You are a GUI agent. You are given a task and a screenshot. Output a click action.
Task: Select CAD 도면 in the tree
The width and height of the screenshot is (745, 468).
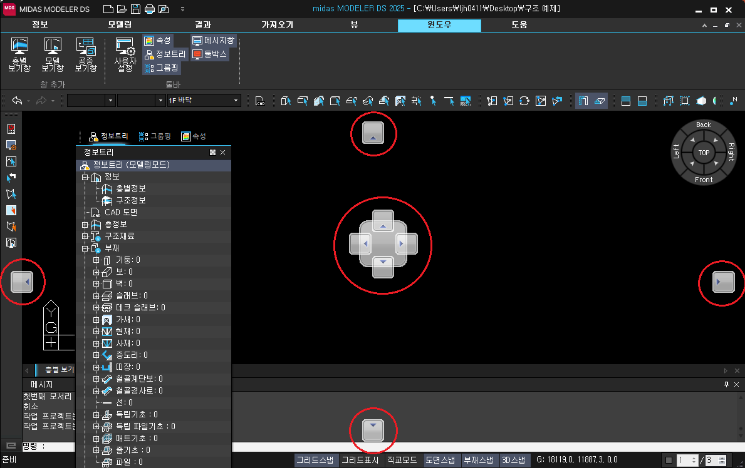[x=121, y=213]
